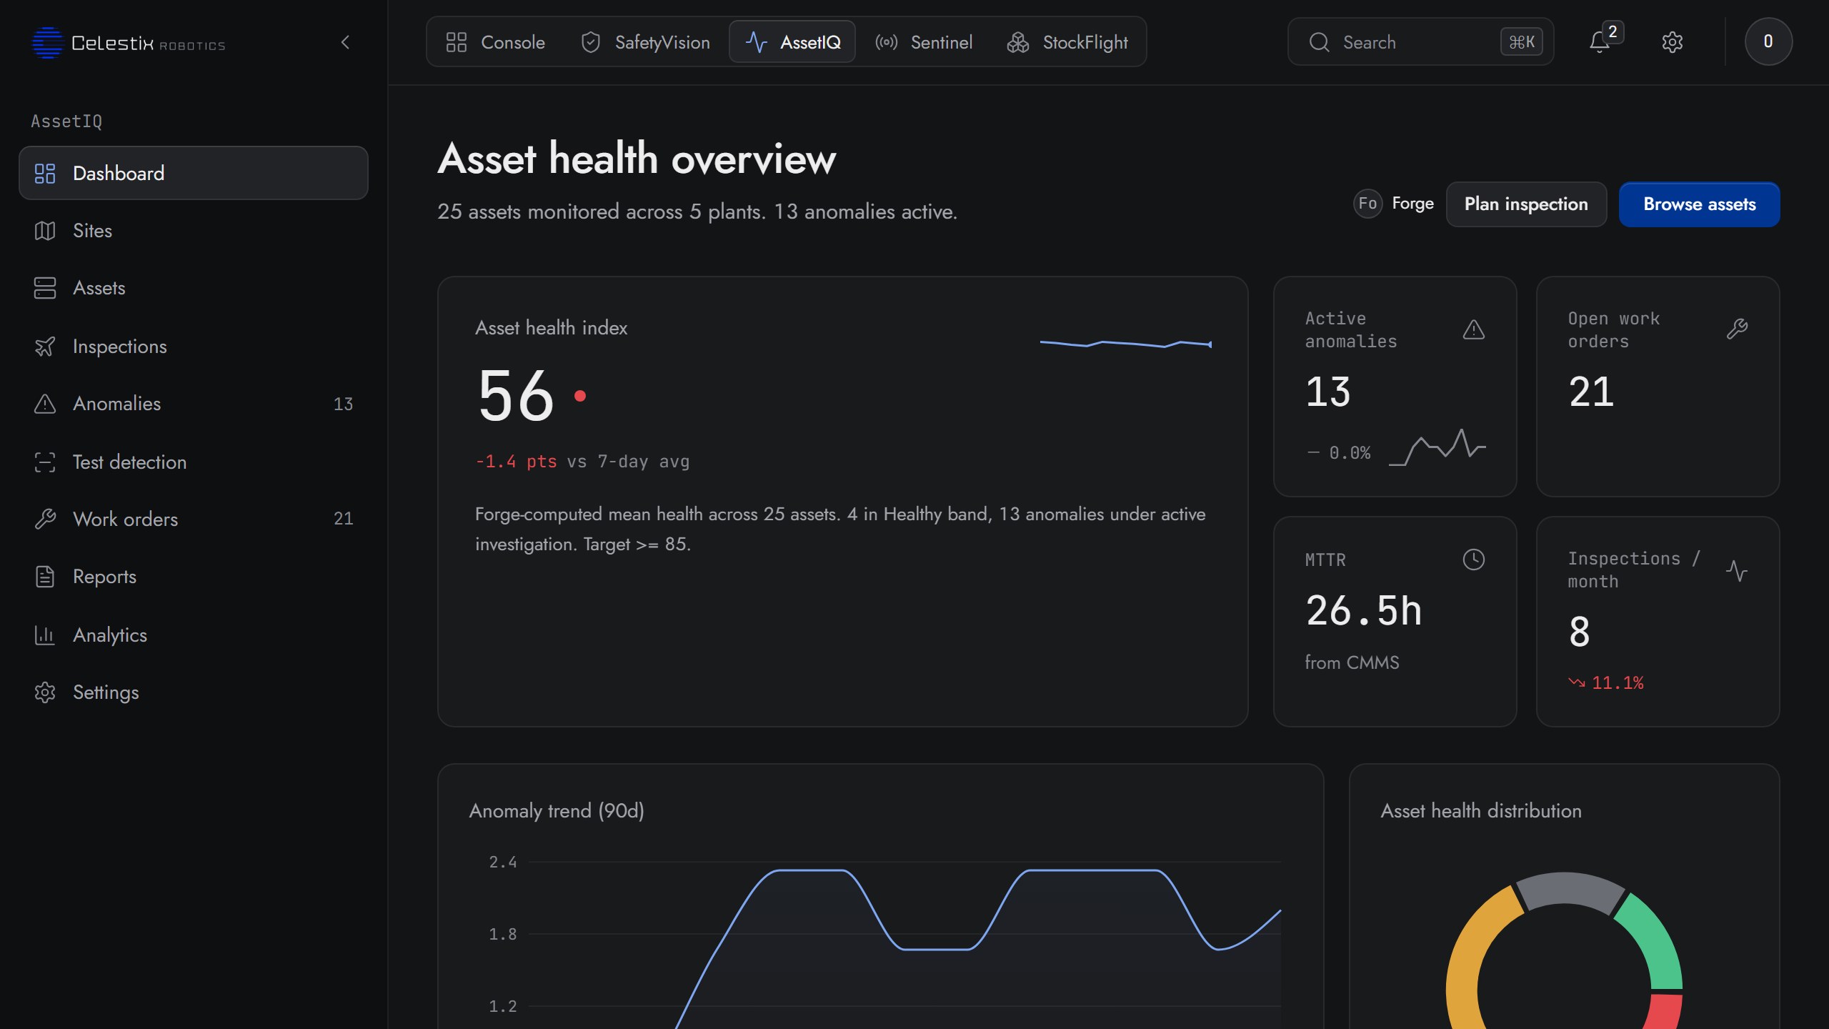Open the StockFlight tab
The height and width of the screenshot is (1029, 1829).
coord(1067,42)
